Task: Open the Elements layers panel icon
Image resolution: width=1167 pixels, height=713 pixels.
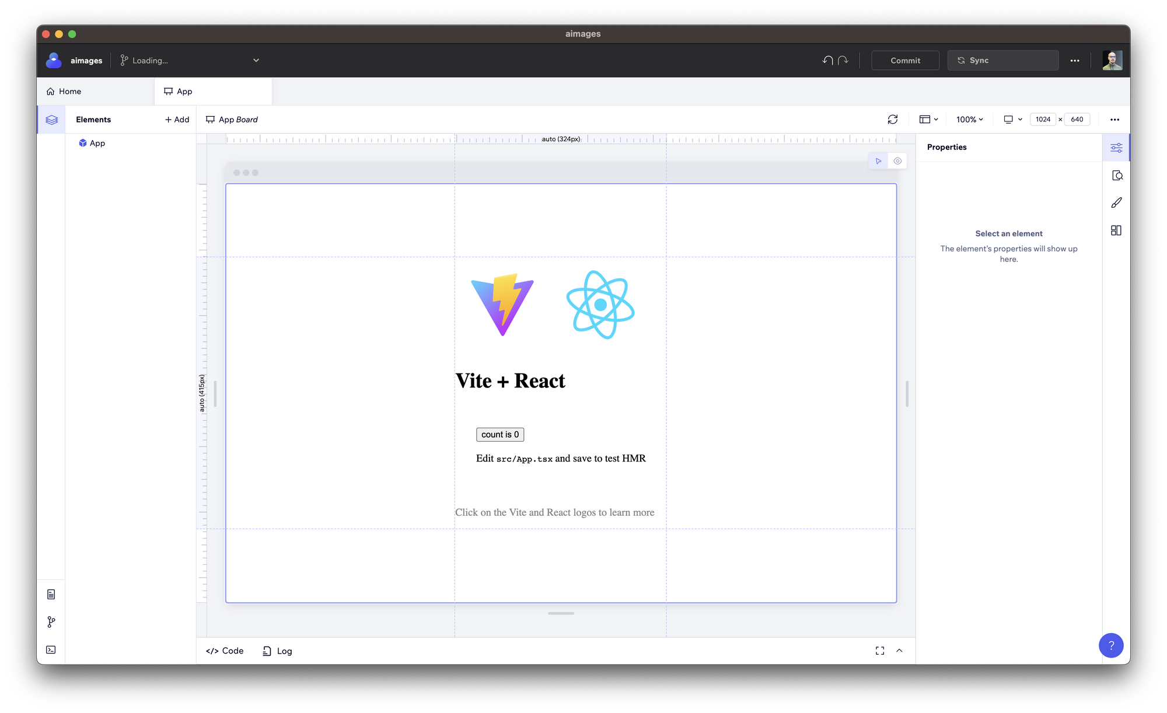Action: coord(51,120)
